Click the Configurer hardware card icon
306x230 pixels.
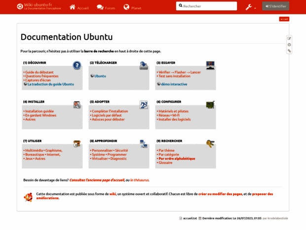pyautogui.click(x=210, y=105)
